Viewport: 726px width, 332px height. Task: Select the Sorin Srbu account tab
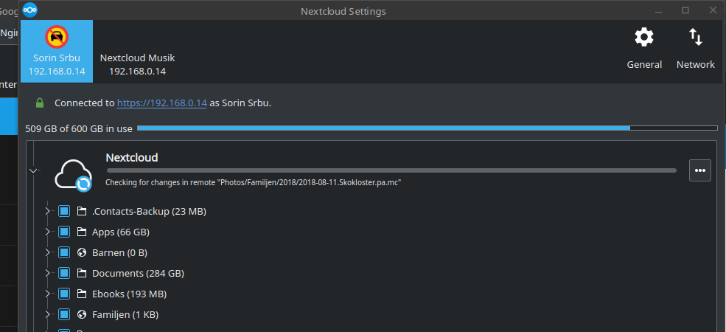pos(57,52)
